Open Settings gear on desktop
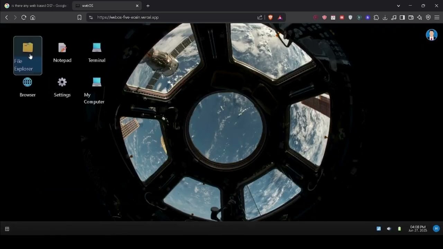The height and width of the screenshot is (249, 443). (x=62, y=87)
